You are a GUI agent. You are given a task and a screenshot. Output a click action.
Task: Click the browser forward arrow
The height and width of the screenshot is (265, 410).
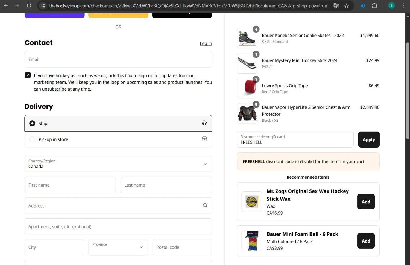tap(17, 5)
